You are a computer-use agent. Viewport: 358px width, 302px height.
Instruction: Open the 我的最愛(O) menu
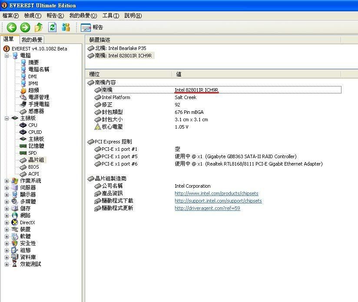(x=83, y=16)
